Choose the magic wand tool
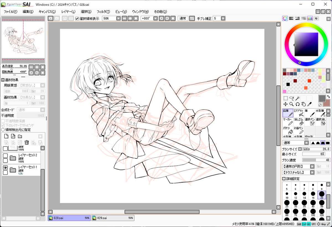The image size is (332, 227). [298, 98]
